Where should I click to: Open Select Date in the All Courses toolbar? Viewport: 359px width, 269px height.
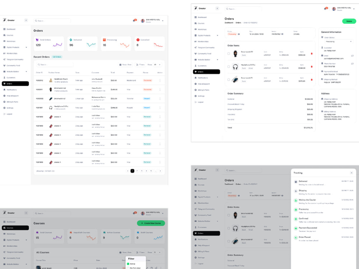pyautogui.click(x=125, y=252)
